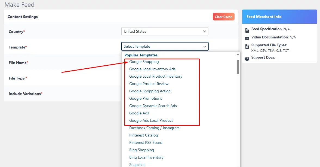
Task: Click the Country field label
Action: tap(17, 32)
